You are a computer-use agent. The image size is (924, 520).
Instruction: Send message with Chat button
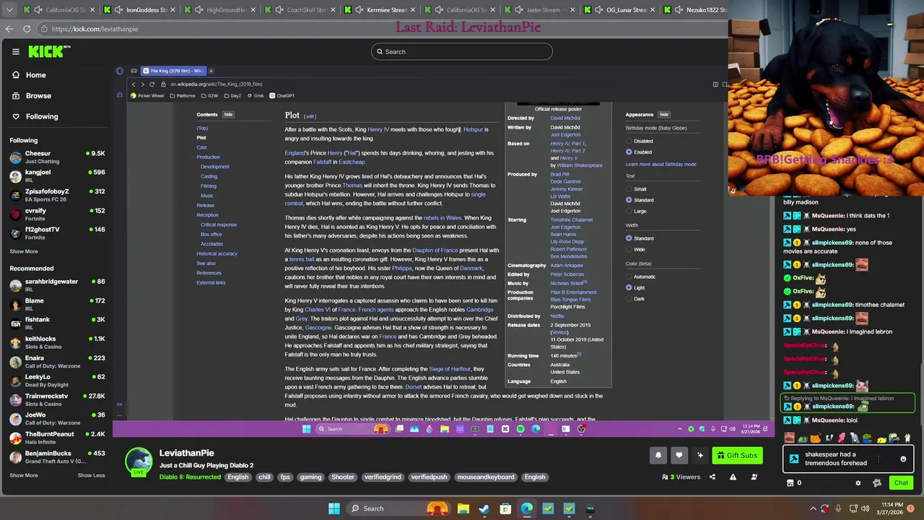tap(901, 483)
